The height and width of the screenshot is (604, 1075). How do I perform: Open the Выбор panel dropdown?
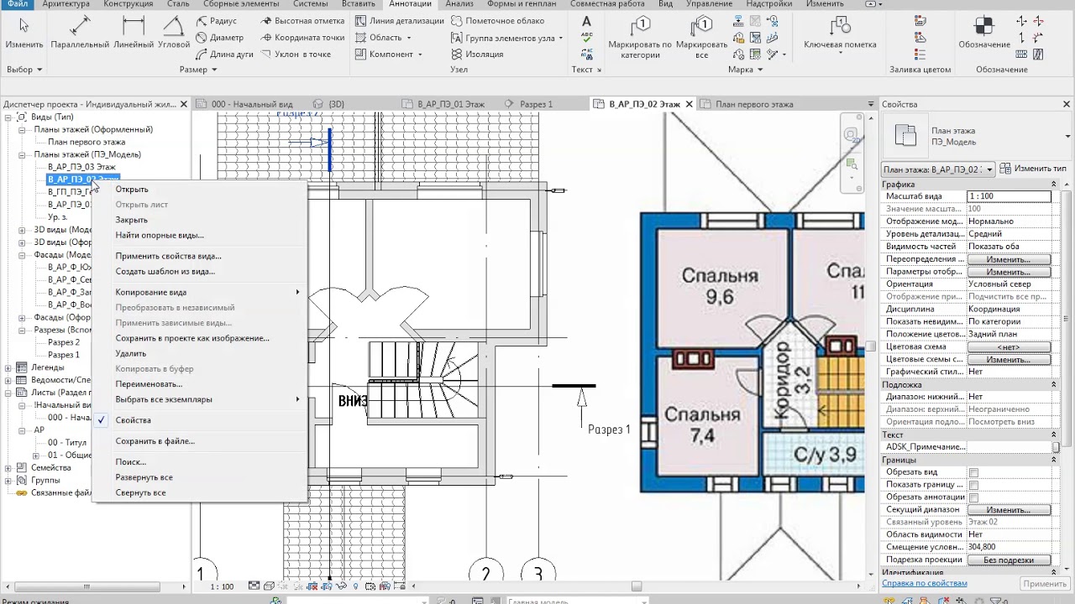point(23,70)
